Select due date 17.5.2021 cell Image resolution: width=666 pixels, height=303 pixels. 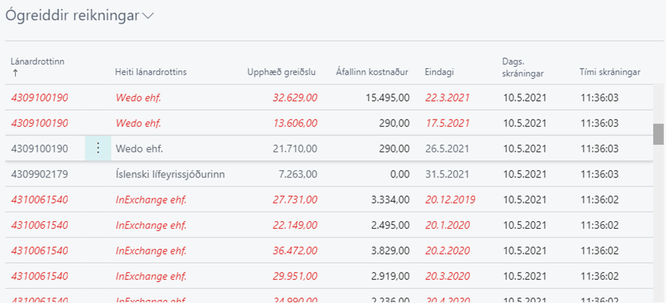coord(447,123)
